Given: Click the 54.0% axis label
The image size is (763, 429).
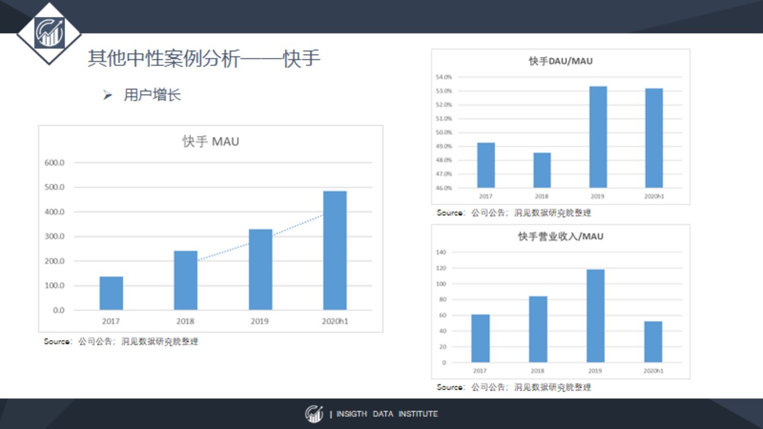Looking at the screenshot, I should tap(444, 77).
